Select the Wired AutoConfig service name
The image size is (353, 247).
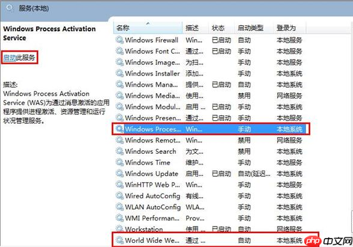pyautogui.click(x=152, y=196)
